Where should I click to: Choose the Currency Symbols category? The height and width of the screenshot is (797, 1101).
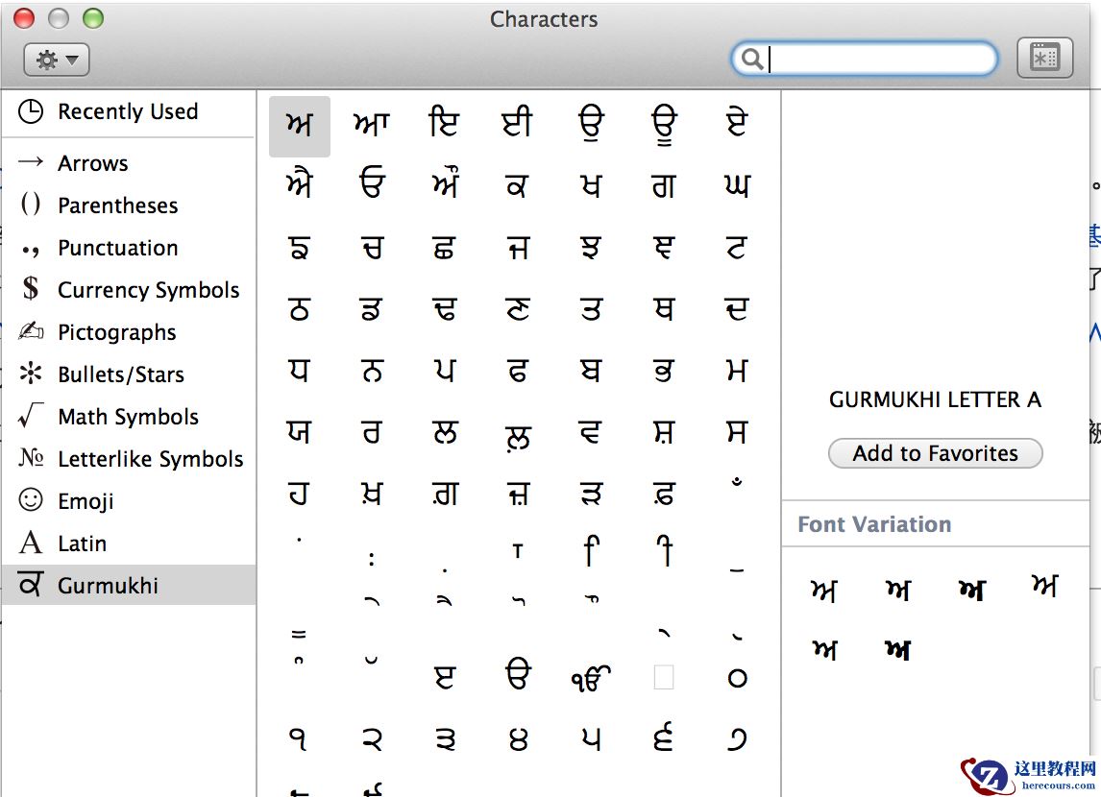148,290
